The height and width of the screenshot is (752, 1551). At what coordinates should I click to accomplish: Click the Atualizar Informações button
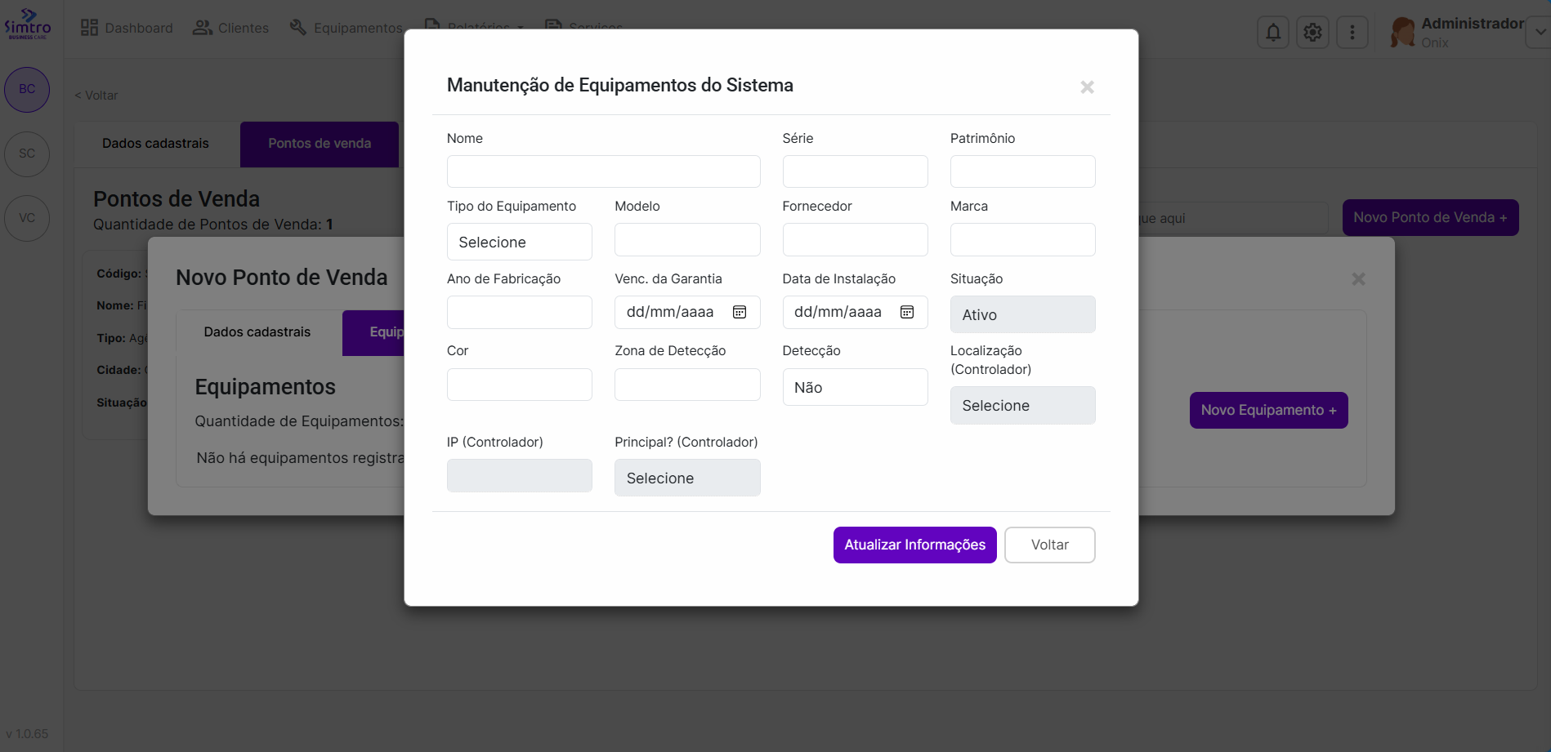[x=914, y=545]
